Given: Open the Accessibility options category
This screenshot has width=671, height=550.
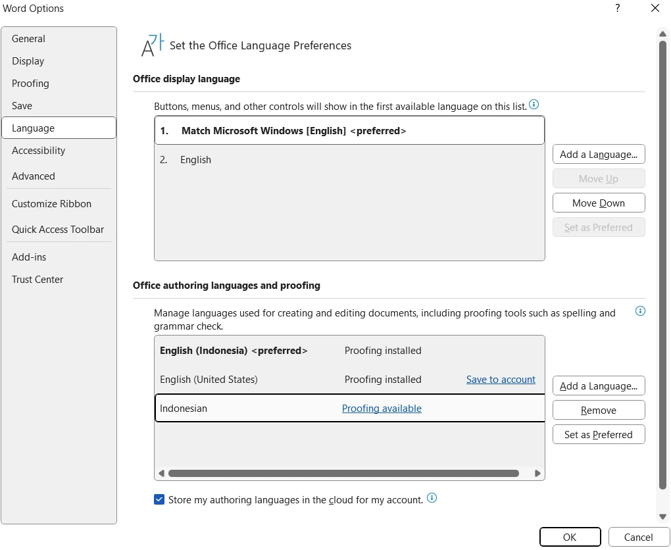Looking at the screenshot, I should point(59,150).
